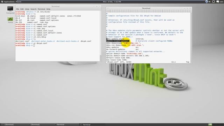Click the date and time clock
This screenshot has width=224, height=126.
tap(112, 2)
